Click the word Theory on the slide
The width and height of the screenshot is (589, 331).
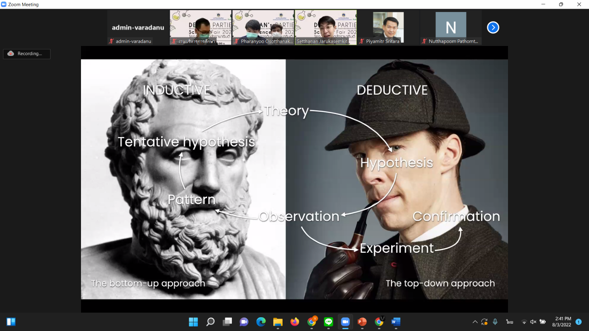click(286, 111)
